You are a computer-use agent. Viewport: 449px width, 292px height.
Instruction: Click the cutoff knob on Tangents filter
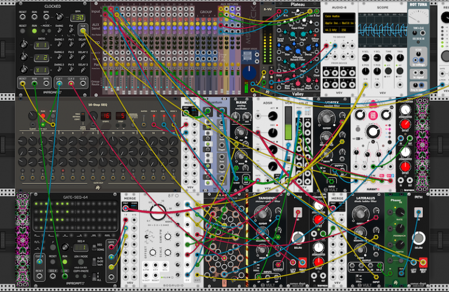[263, 214]
